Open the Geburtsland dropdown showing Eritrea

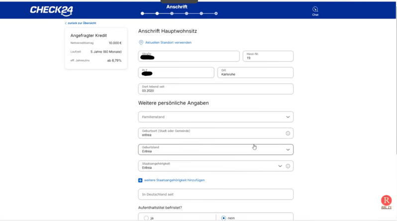pyautogui.click(x=216, y=149)
